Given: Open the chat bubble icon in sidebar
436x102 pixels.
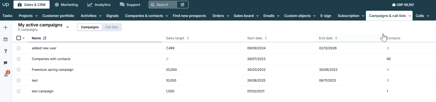Looking at the screenshot, I should pos(6,63).
